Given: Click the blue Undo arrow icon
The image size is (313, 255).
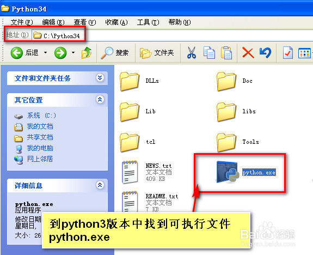Looking at the screenshot, I should [x=266, y=53].
